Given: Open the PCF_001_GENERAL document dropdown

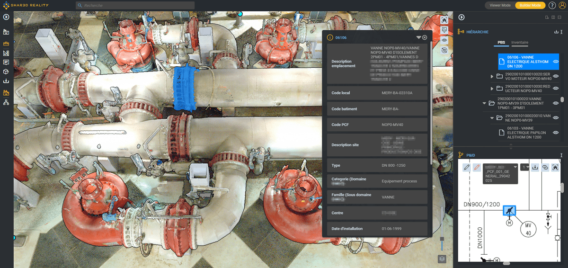Looking at the screenshot, I should [515, 167].
